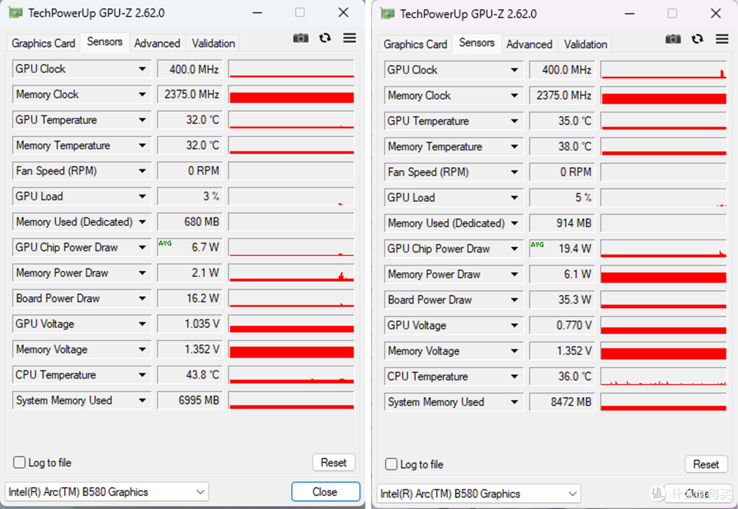Enable Log to file in right window
The height and width of the screenshot is (509, 738).
[392, 465]
